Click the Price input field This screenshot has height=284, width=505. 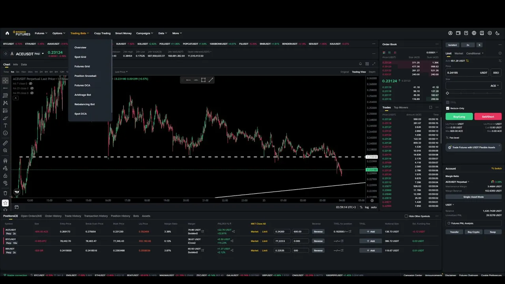coord(468,73)
